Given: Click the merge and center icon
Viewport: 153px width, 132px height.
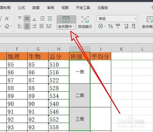Looking at the screenshot, I should click(x=66, y=19).
